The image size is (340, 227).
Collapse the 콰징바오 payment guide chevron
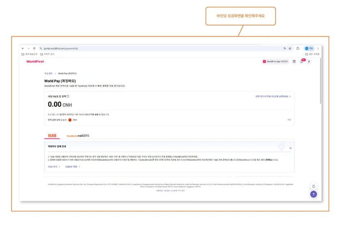[290, 148]
